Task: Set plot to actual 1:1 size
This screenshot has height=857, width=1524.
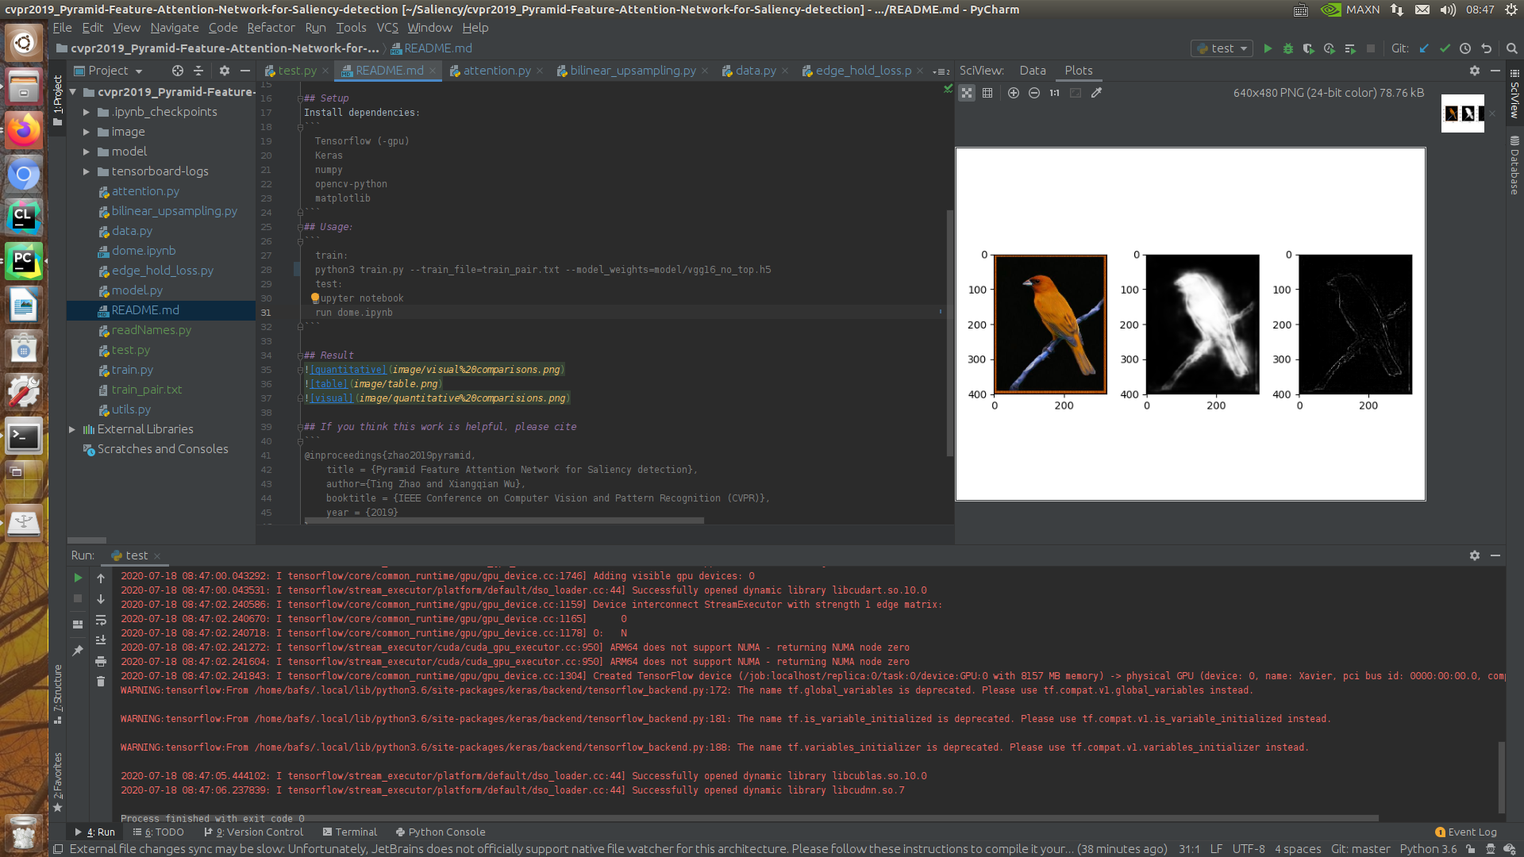Action: (x=1054, y=93)
